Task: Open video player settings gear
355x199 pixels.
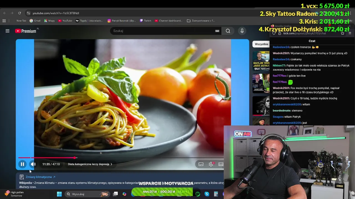Action: (x=211, y=164)
